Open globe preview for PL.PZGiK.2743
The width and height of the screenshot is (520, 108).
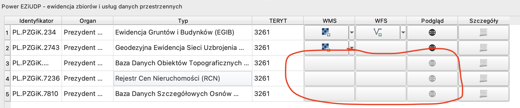point(432,48)
